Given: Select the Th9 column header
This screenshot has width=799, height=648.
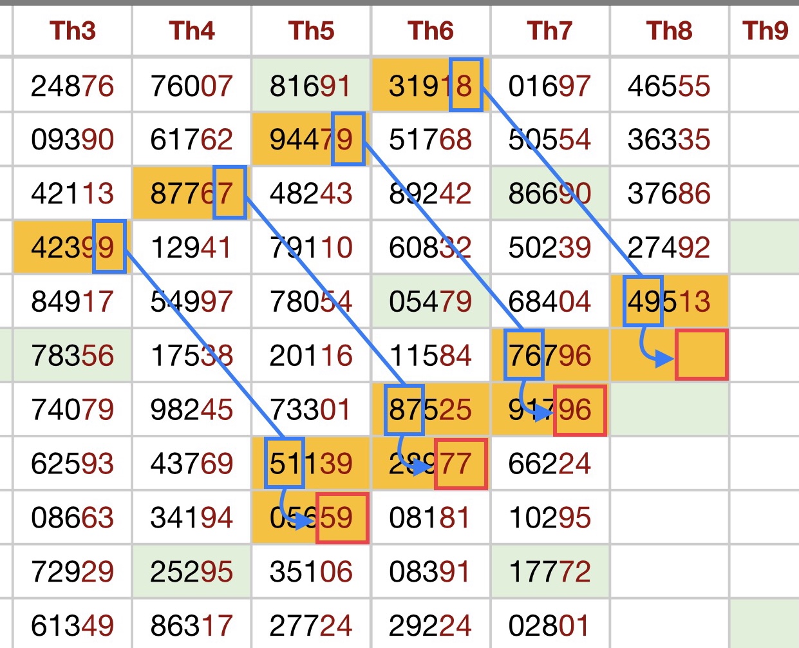Looking at the screenshot, I should (765, 31).
